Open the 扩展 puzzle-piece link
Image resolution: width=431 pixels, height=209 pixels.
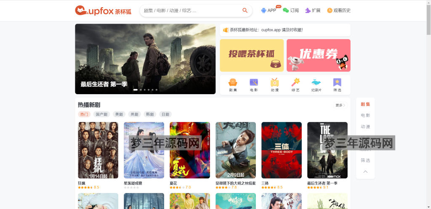click(313, 11)
